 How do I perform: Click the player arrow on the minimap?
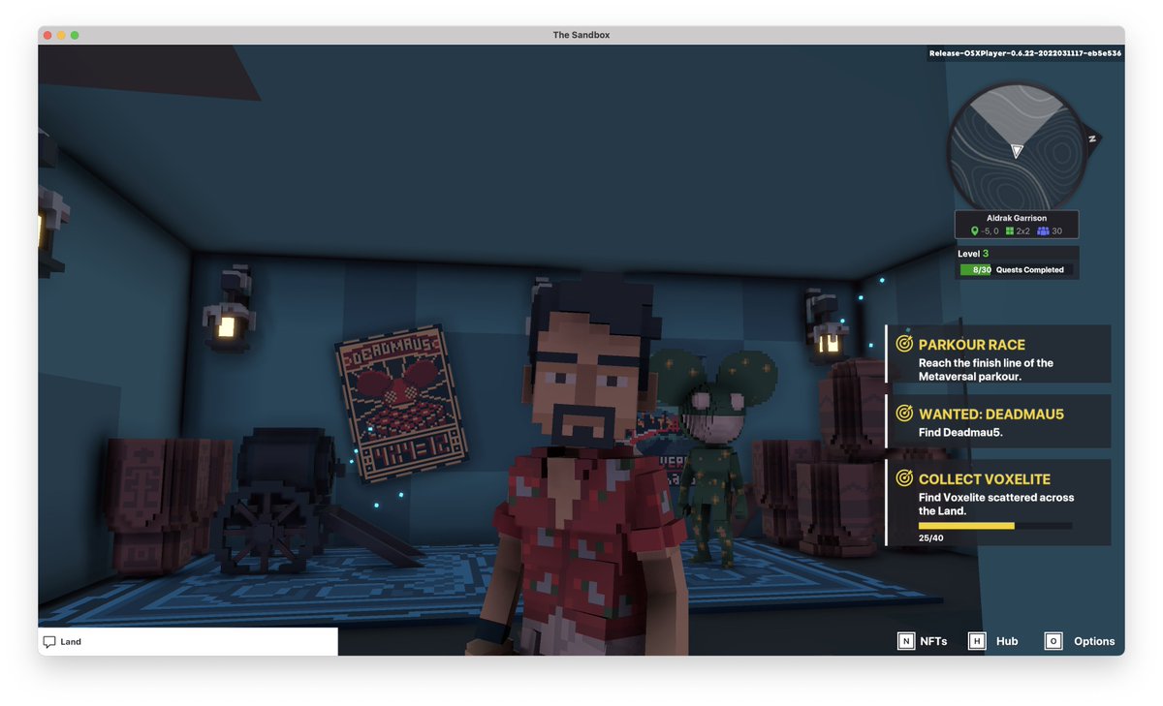tap(1017, 151)
